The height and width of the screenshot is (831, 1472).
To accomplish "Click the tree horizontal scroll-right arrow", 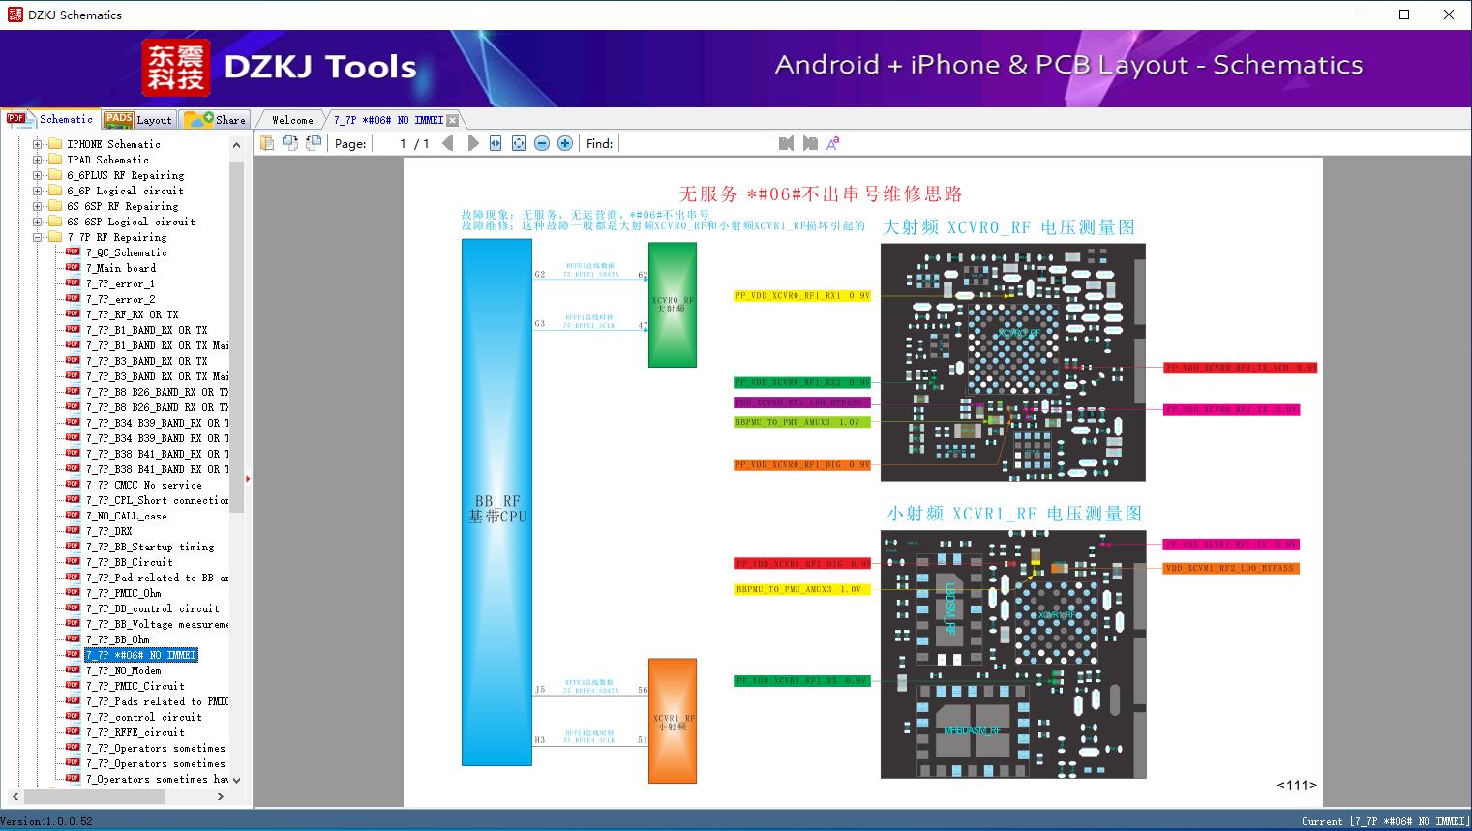I will (x=221, y=796).
